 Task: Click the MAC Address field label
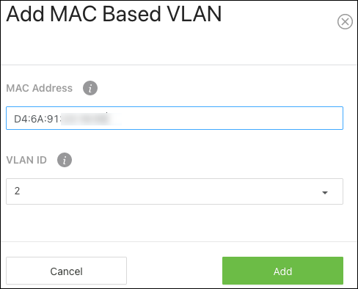click(x=39, y=88)
